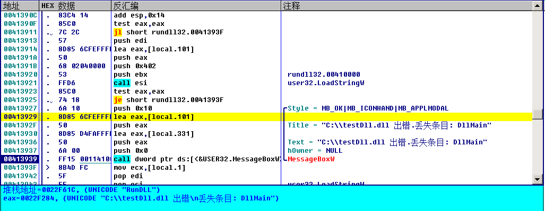Click the hOwner = NULL comment
Image resolution: width=545 pixels, height=211 pixels.
(315, 151)
